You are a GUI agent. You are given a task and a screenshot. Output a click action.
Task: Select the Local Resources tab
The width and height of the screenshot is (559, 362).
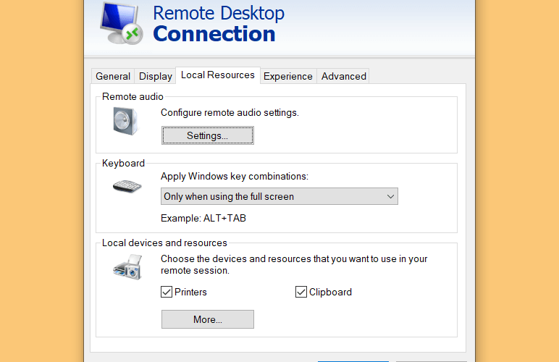coord(218,75)
